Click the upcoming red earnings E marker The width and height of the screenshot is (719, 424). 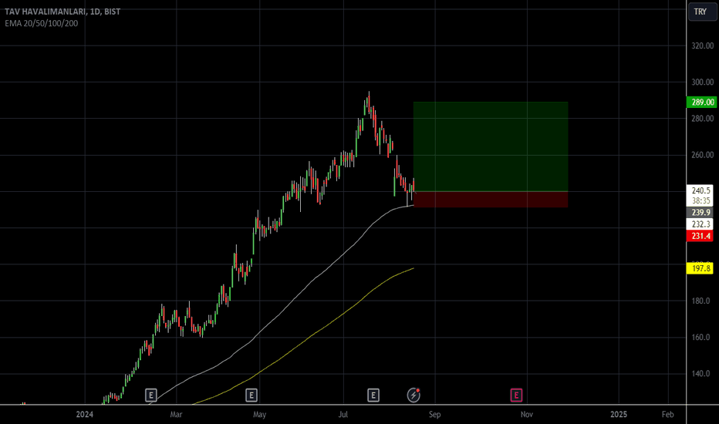516,395
